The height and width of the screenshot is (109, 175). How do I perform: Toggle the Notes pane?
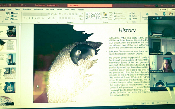[x=135, y=103]
